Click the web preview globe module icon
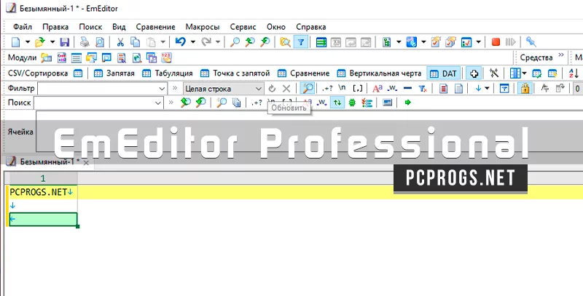 point(137,57)
